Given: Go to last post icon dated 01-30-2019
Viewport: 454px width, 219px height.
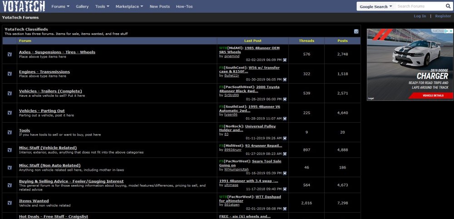Looking at the screenshot, I should tap(285, 80).
